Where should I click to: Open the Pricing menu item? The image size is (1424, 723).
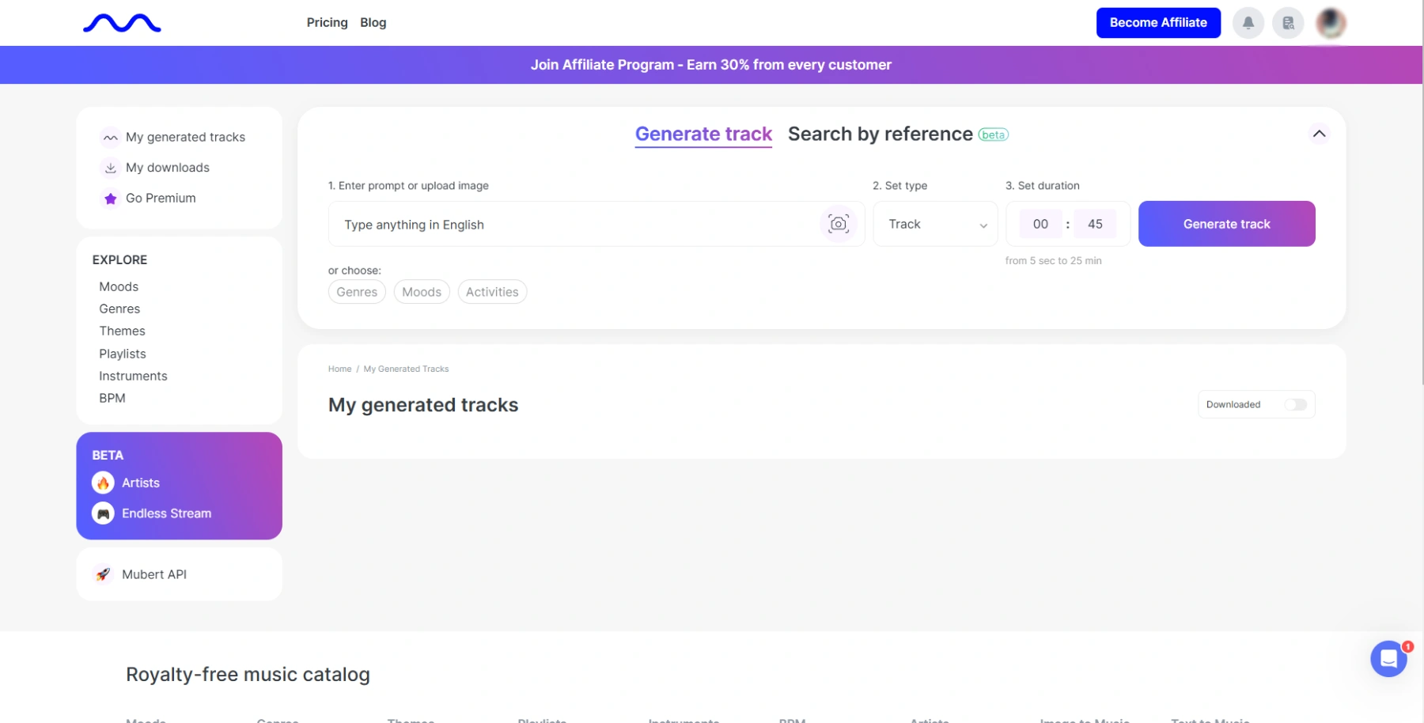[x=327, y=23]
